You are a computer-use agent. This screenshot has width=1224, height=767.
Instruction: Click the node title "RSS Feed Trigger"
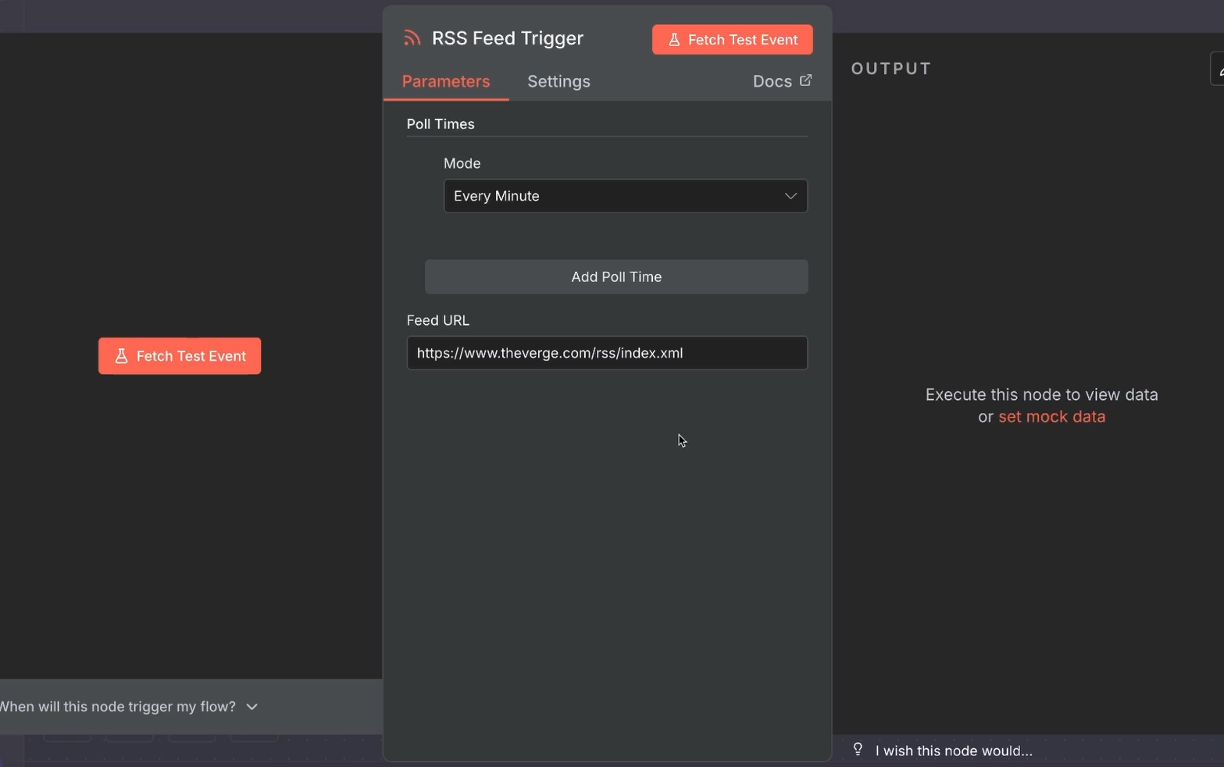click(507, 37)
